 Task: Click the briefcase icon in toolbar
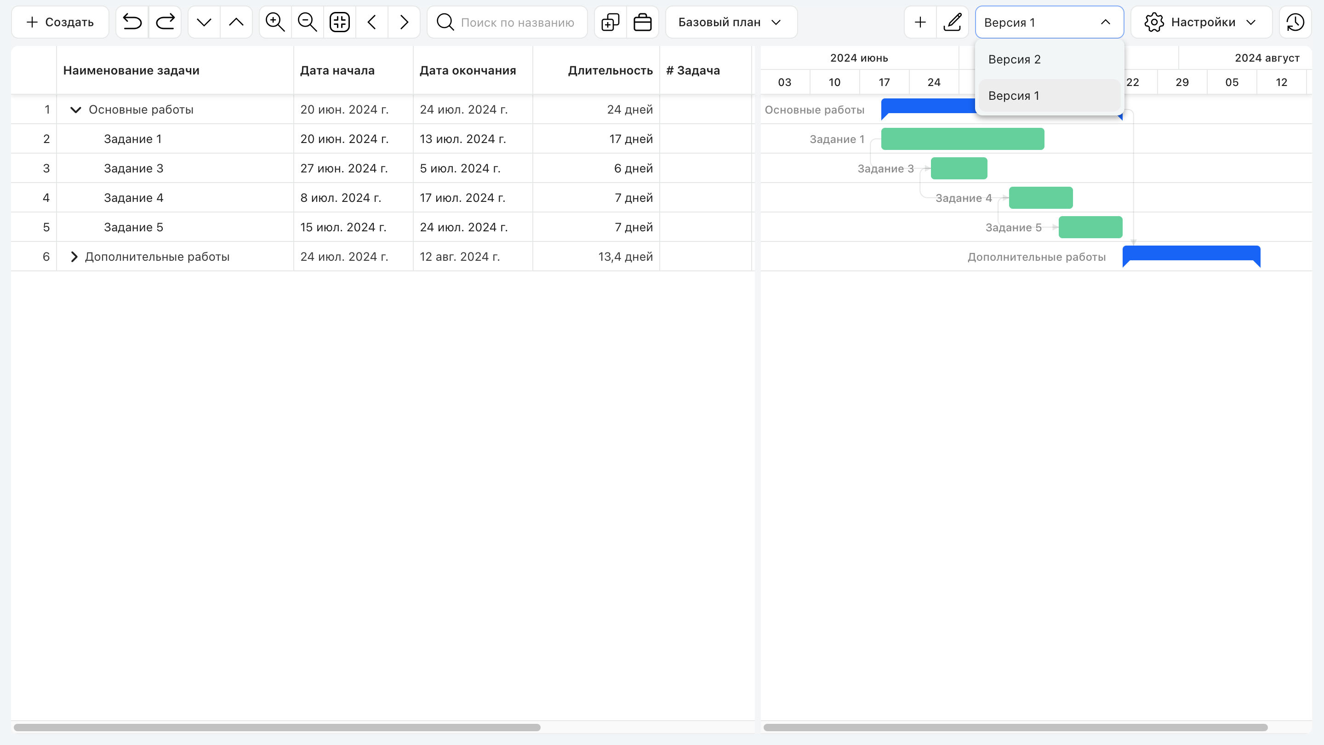643,22
